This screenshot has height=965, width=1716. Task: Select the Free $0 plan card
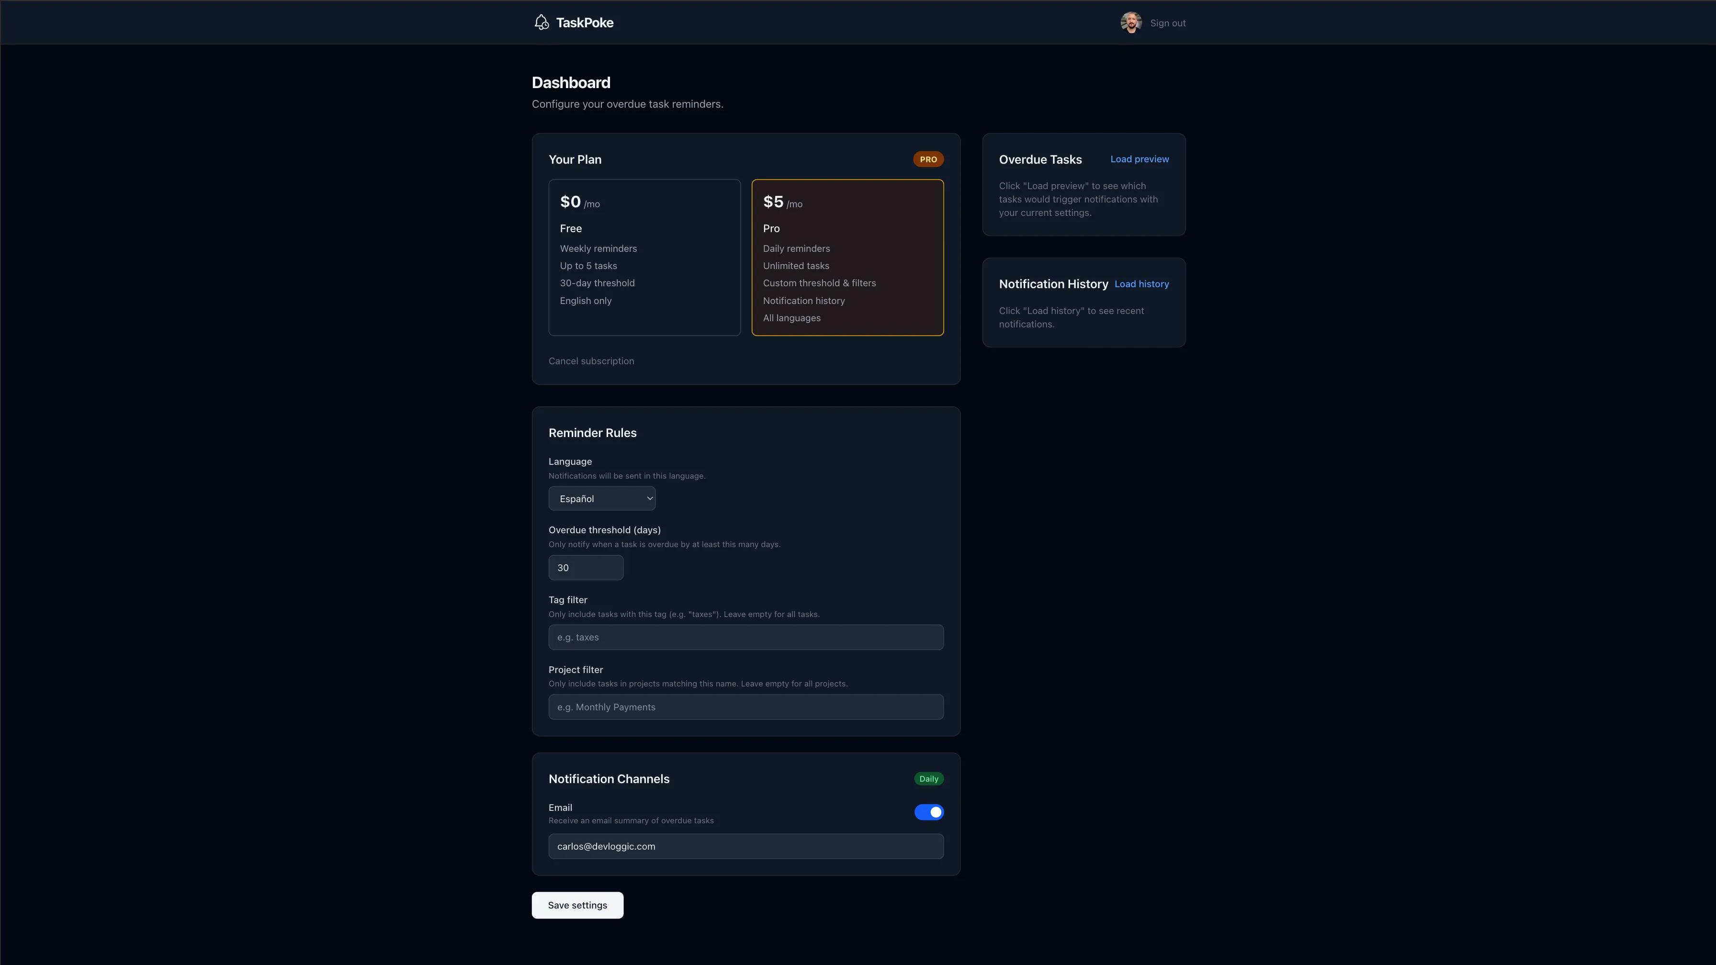[644, 257]
